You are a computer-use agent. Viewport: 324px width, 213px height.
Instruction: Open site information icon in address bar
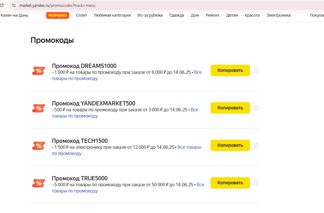(x=13, y=5)
